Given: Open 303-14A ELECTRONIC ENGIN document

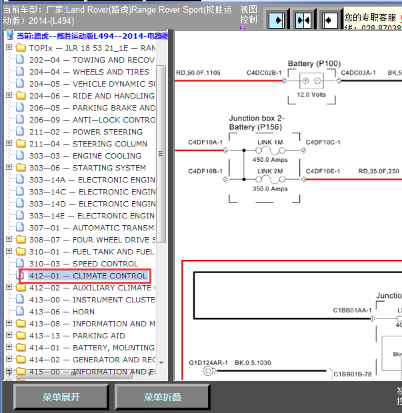Looking at the screenshot, I should [x=92, y=180].
